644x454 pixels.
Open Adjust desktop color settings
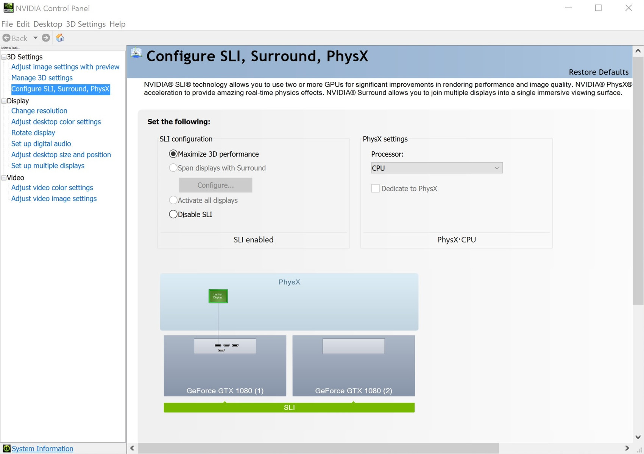pos(56,122)
